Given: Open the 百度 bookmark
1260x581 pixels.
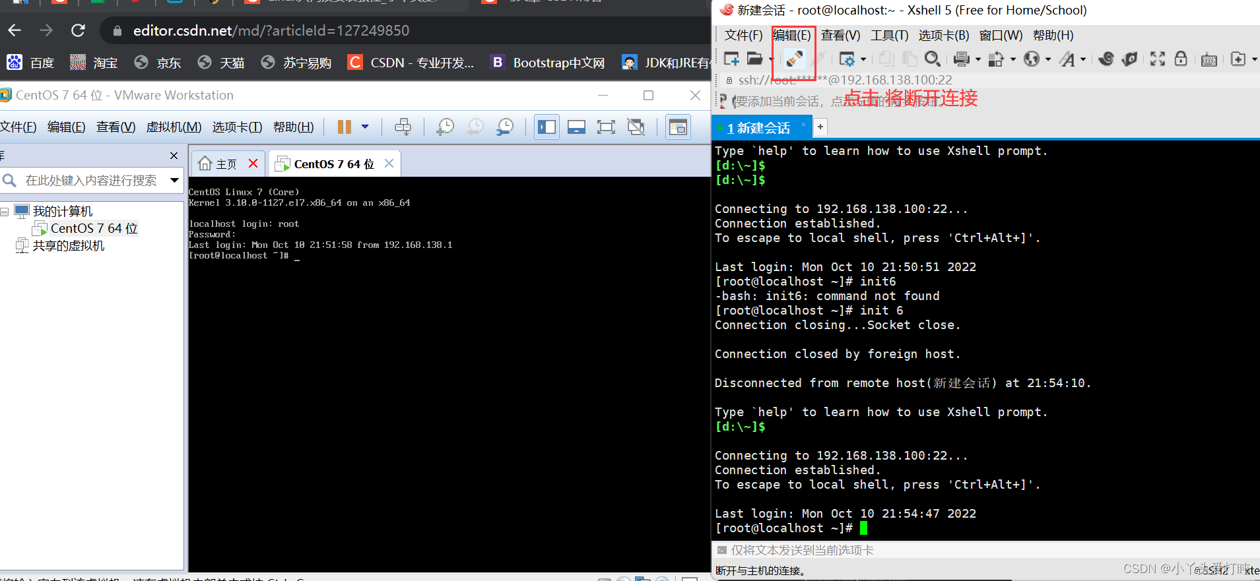Looking at the screenshot, I should point(30,63).
